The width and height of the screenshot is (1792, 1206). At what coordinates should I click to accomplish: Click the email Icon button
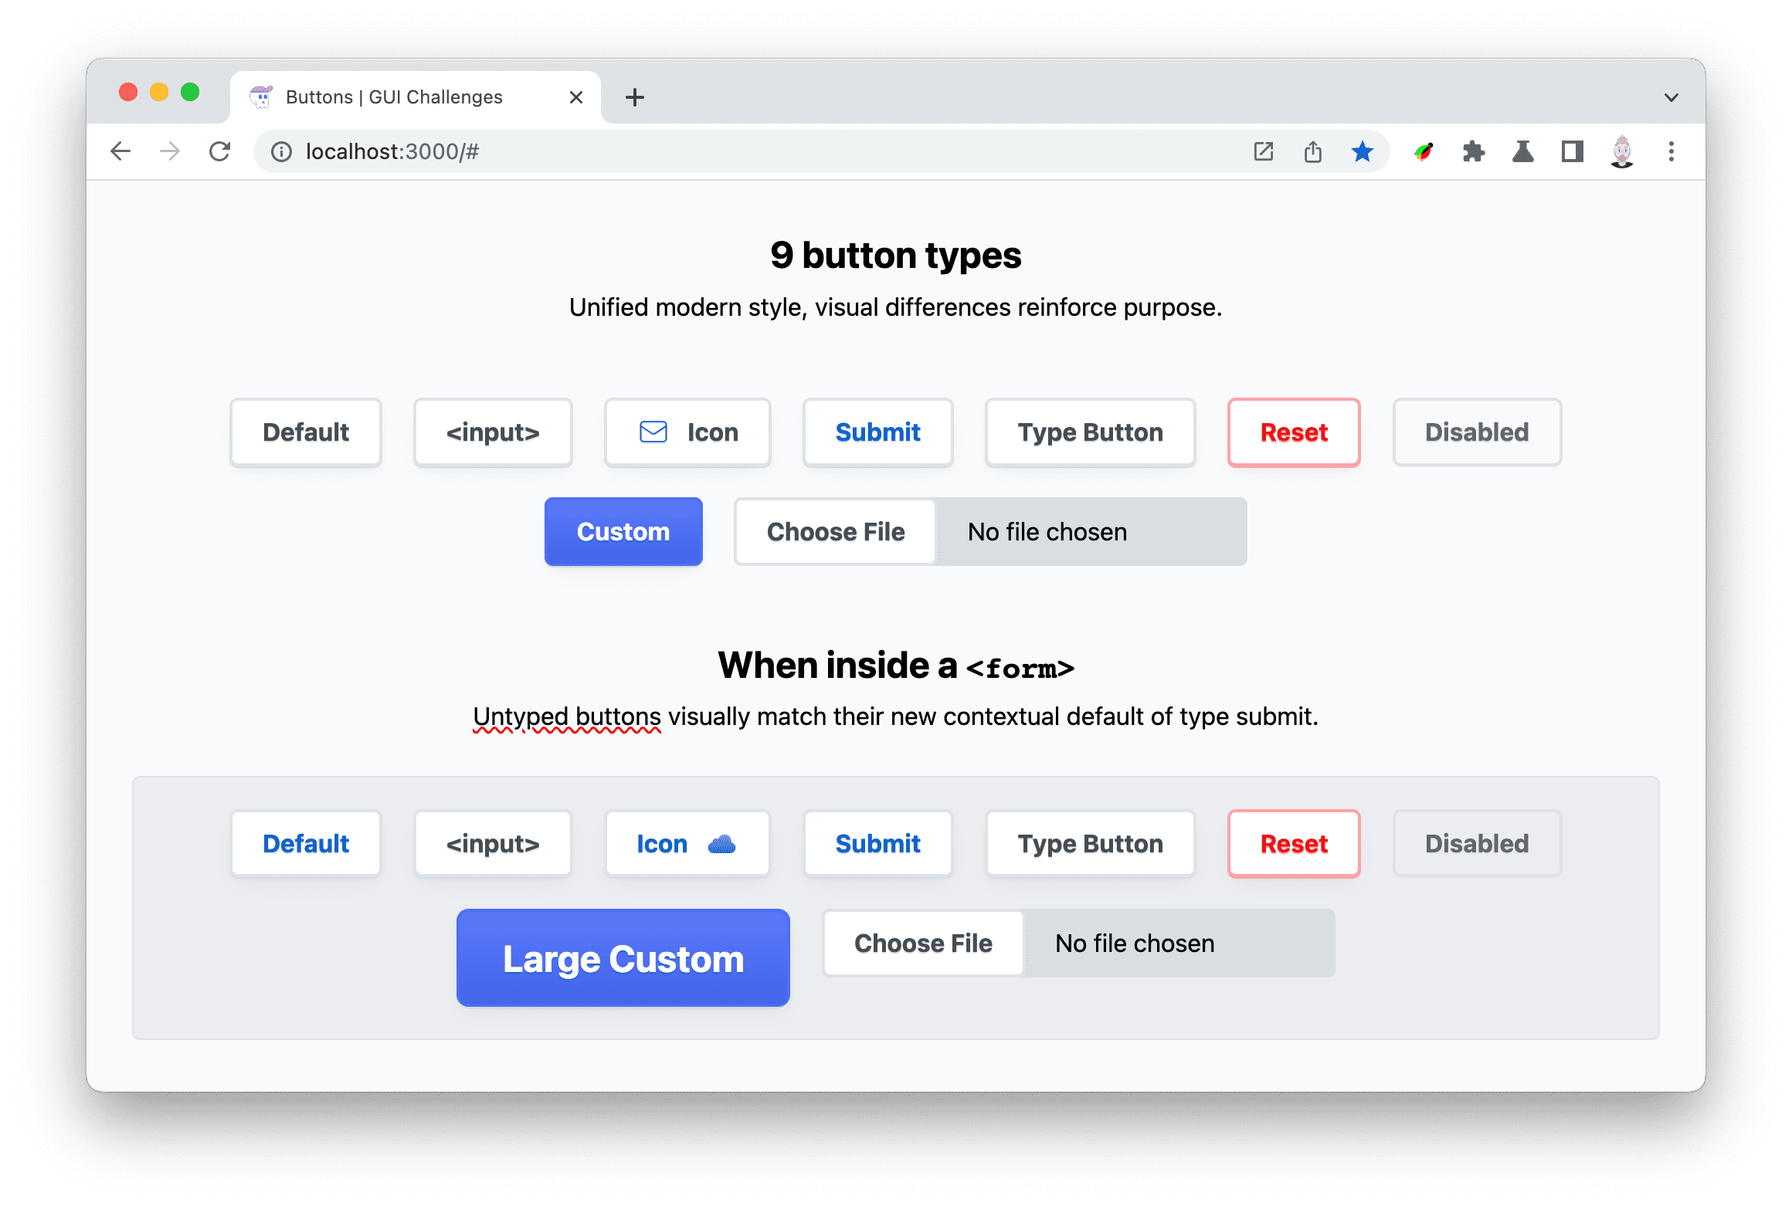click(687, 431)
